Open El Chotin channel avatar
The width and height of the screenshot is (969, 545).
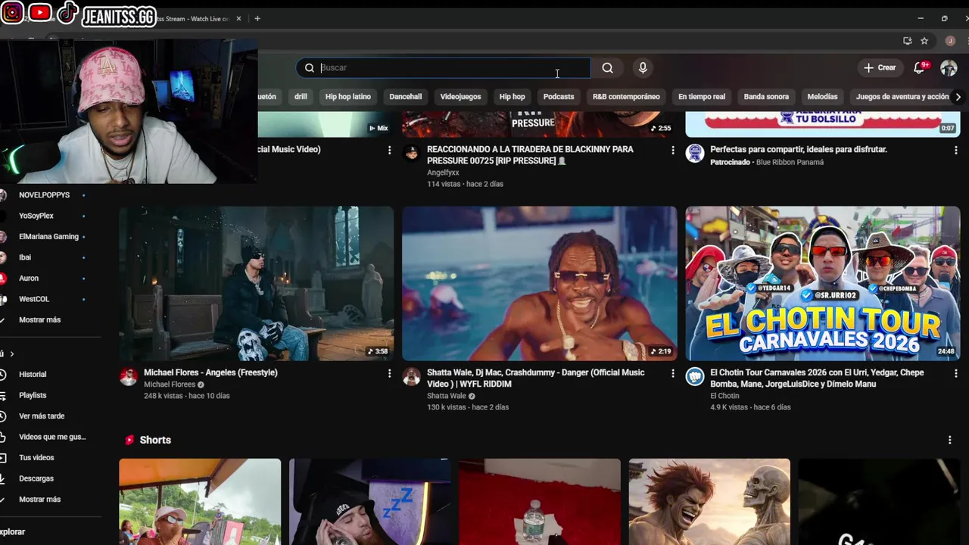coord(695,377)
